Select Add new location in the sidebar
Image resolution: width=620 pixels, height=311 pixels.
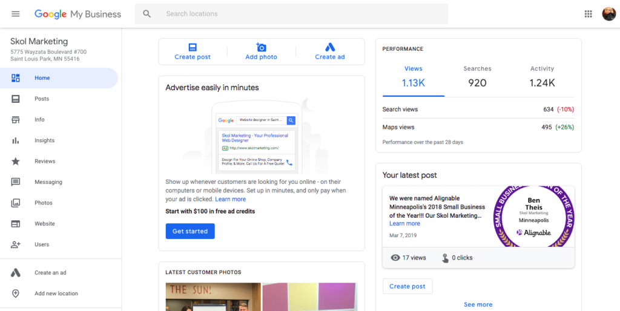point(59,293)
